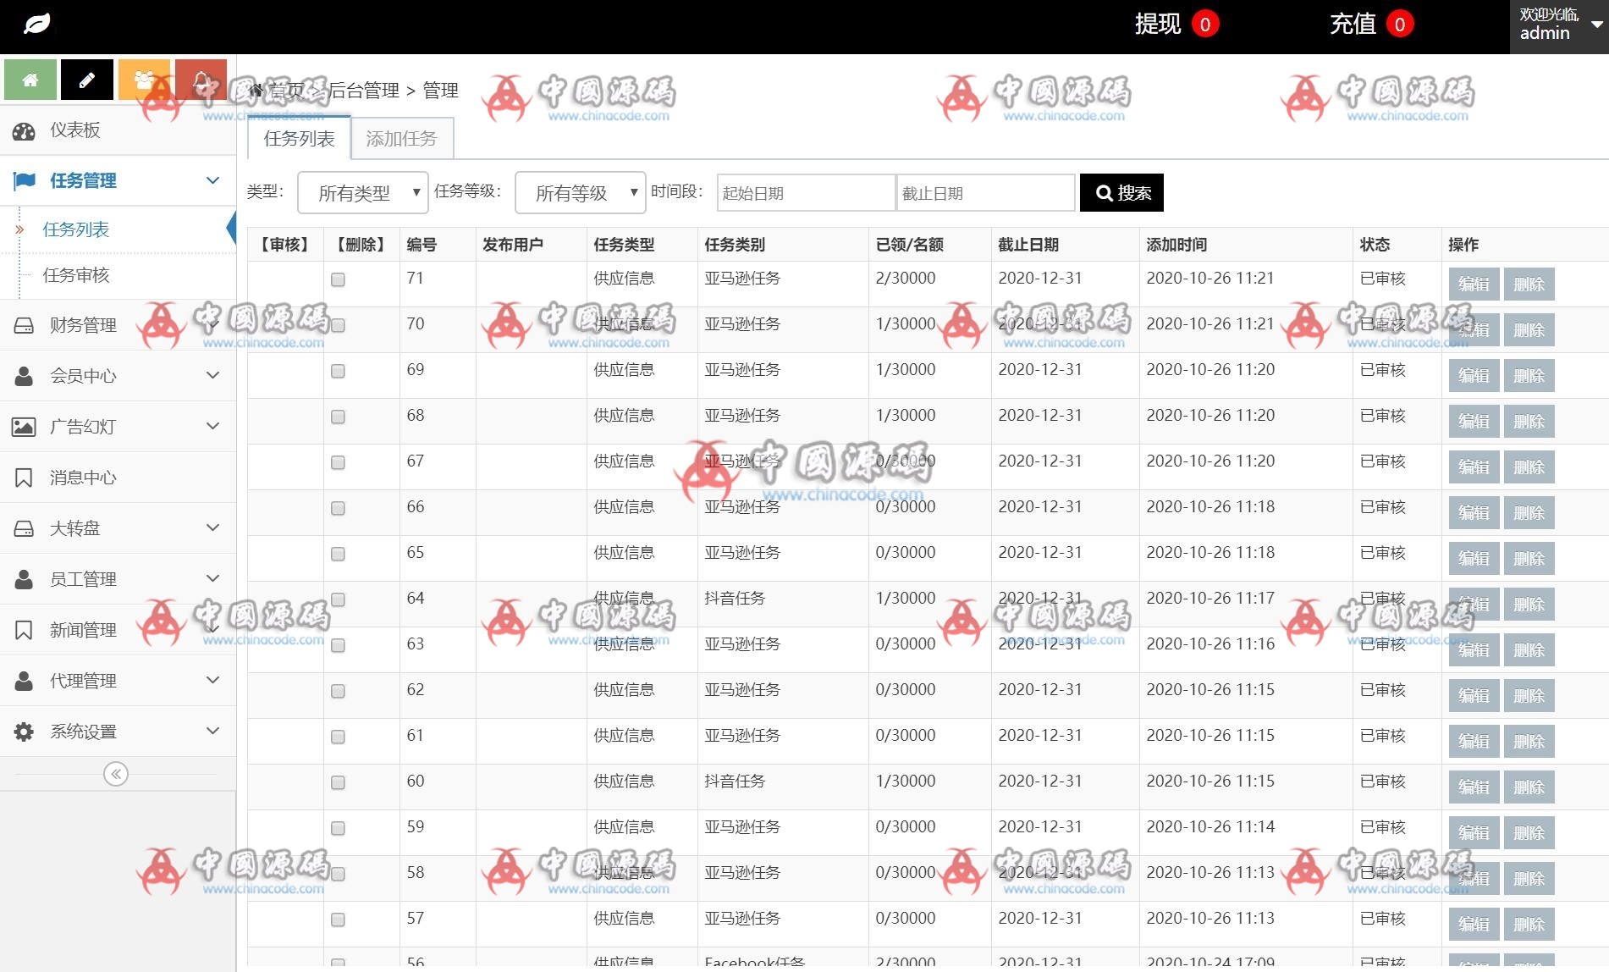The width and height of the screenshot is (1609, 972).
Task: Select the checkbox for task number 57
Action: pos(338,920)
